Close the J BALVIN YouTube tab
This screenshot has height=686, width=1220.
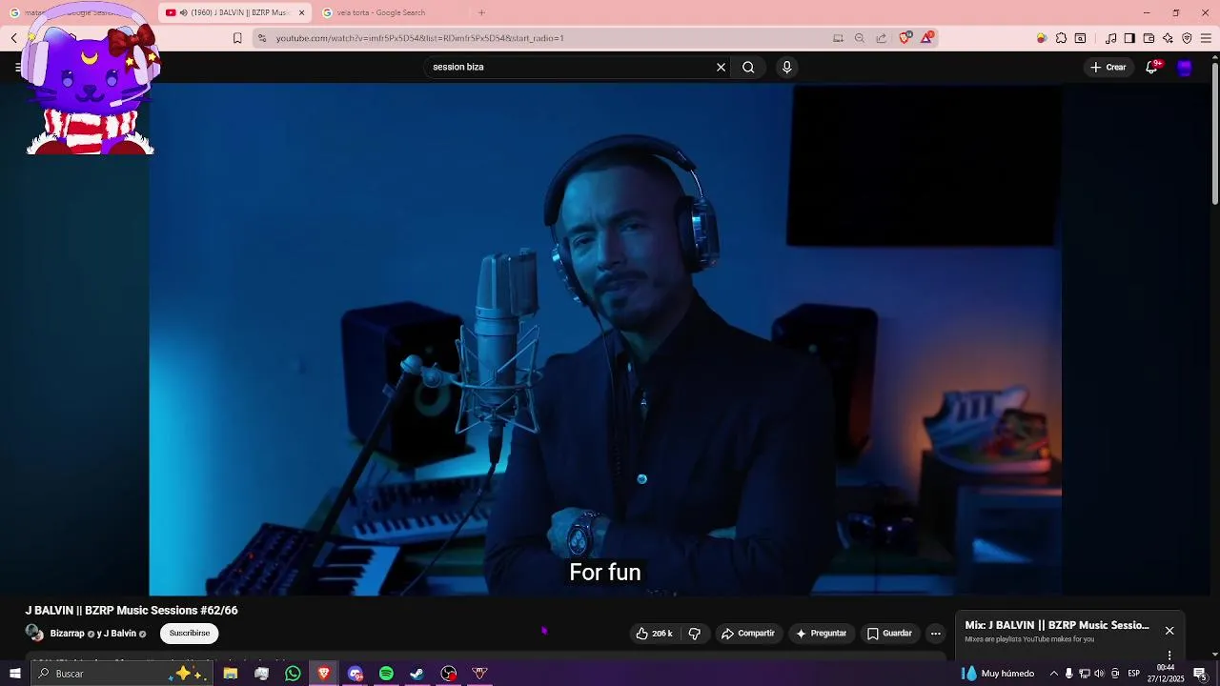(302, 12)
